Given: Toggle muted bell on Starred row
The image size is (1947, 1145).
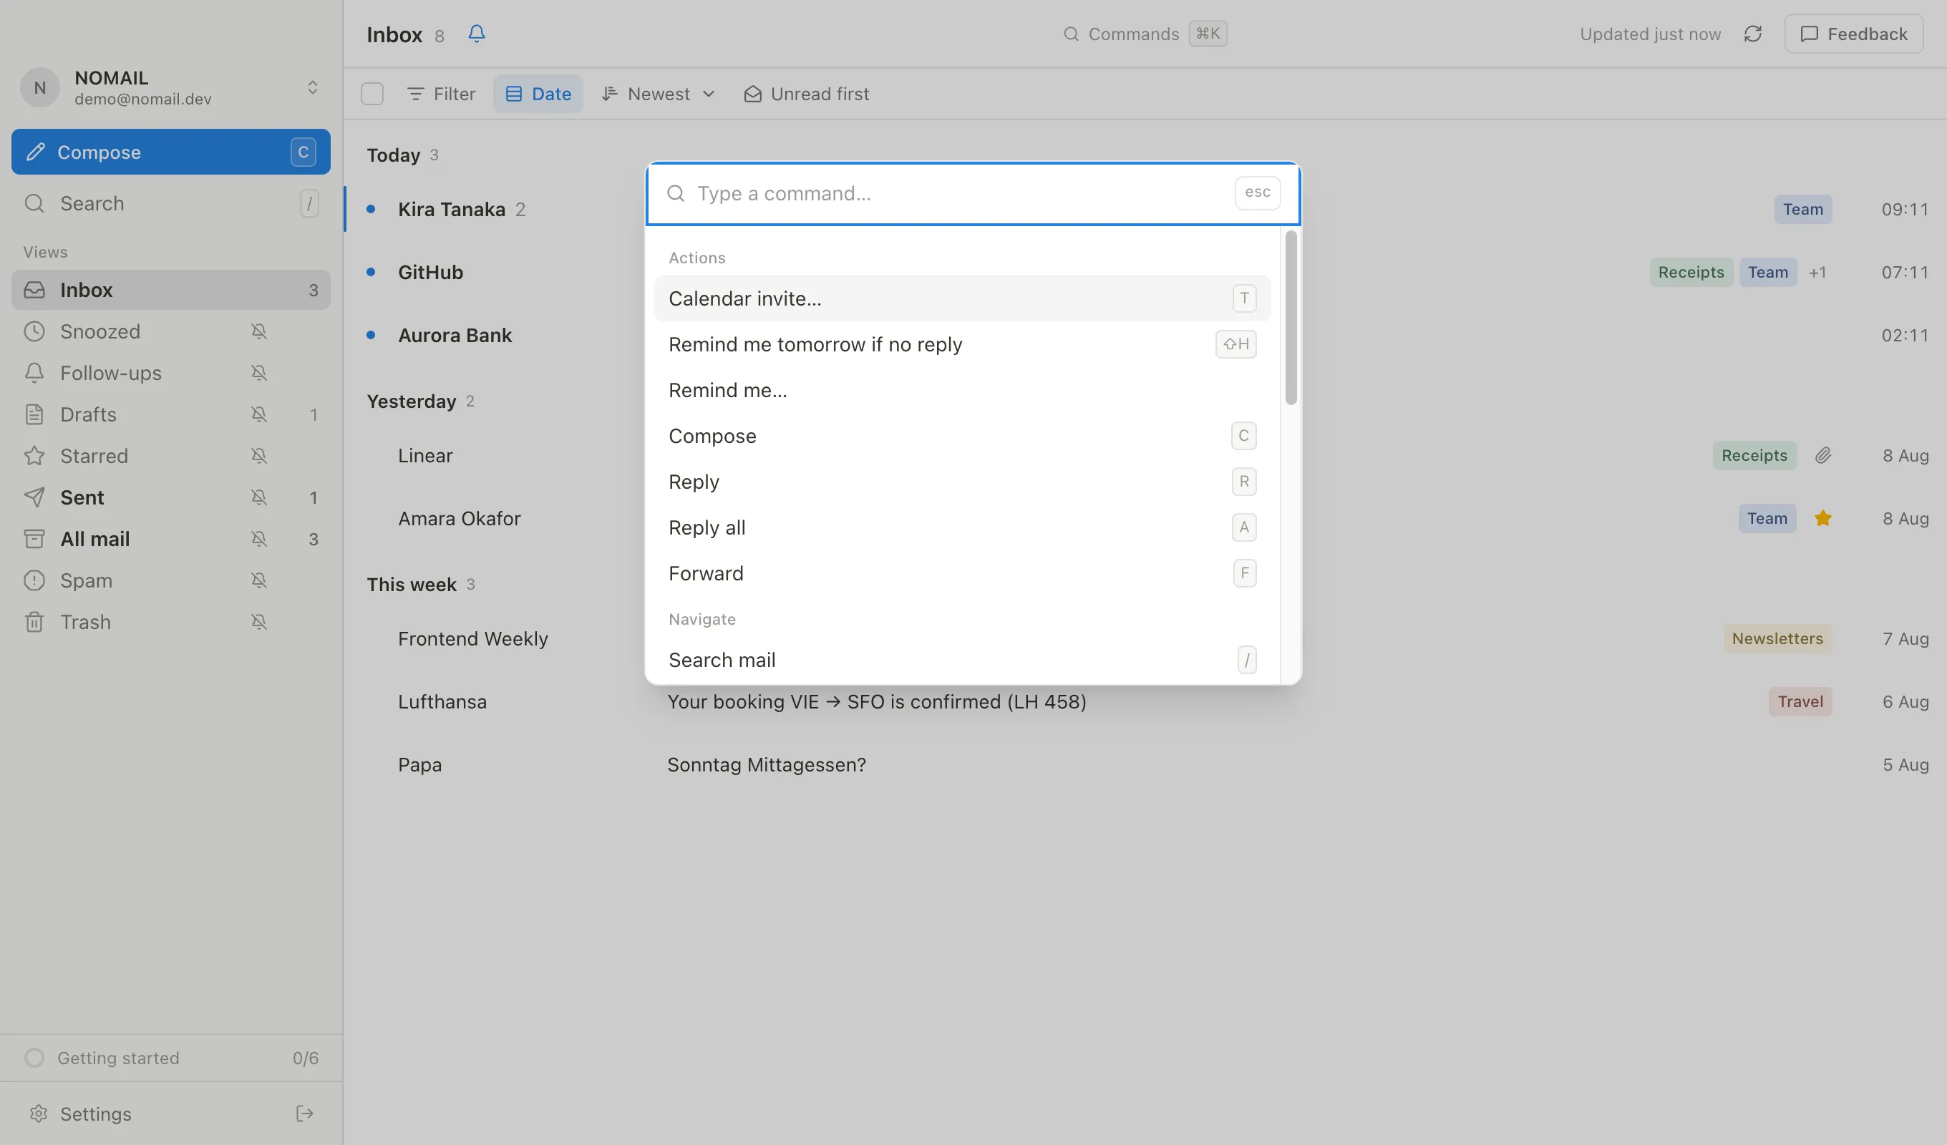Looking at the screenshot, I should 259,457.
